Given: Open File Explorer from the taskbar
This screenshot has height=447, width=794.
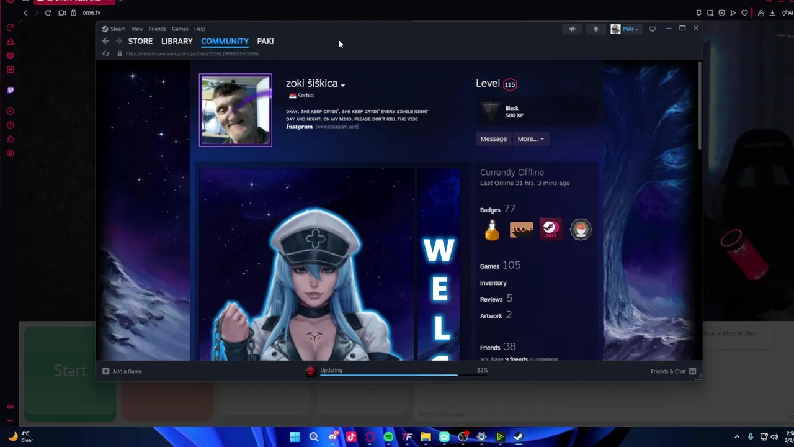Looking at the screenshot, I should [426, 437].
